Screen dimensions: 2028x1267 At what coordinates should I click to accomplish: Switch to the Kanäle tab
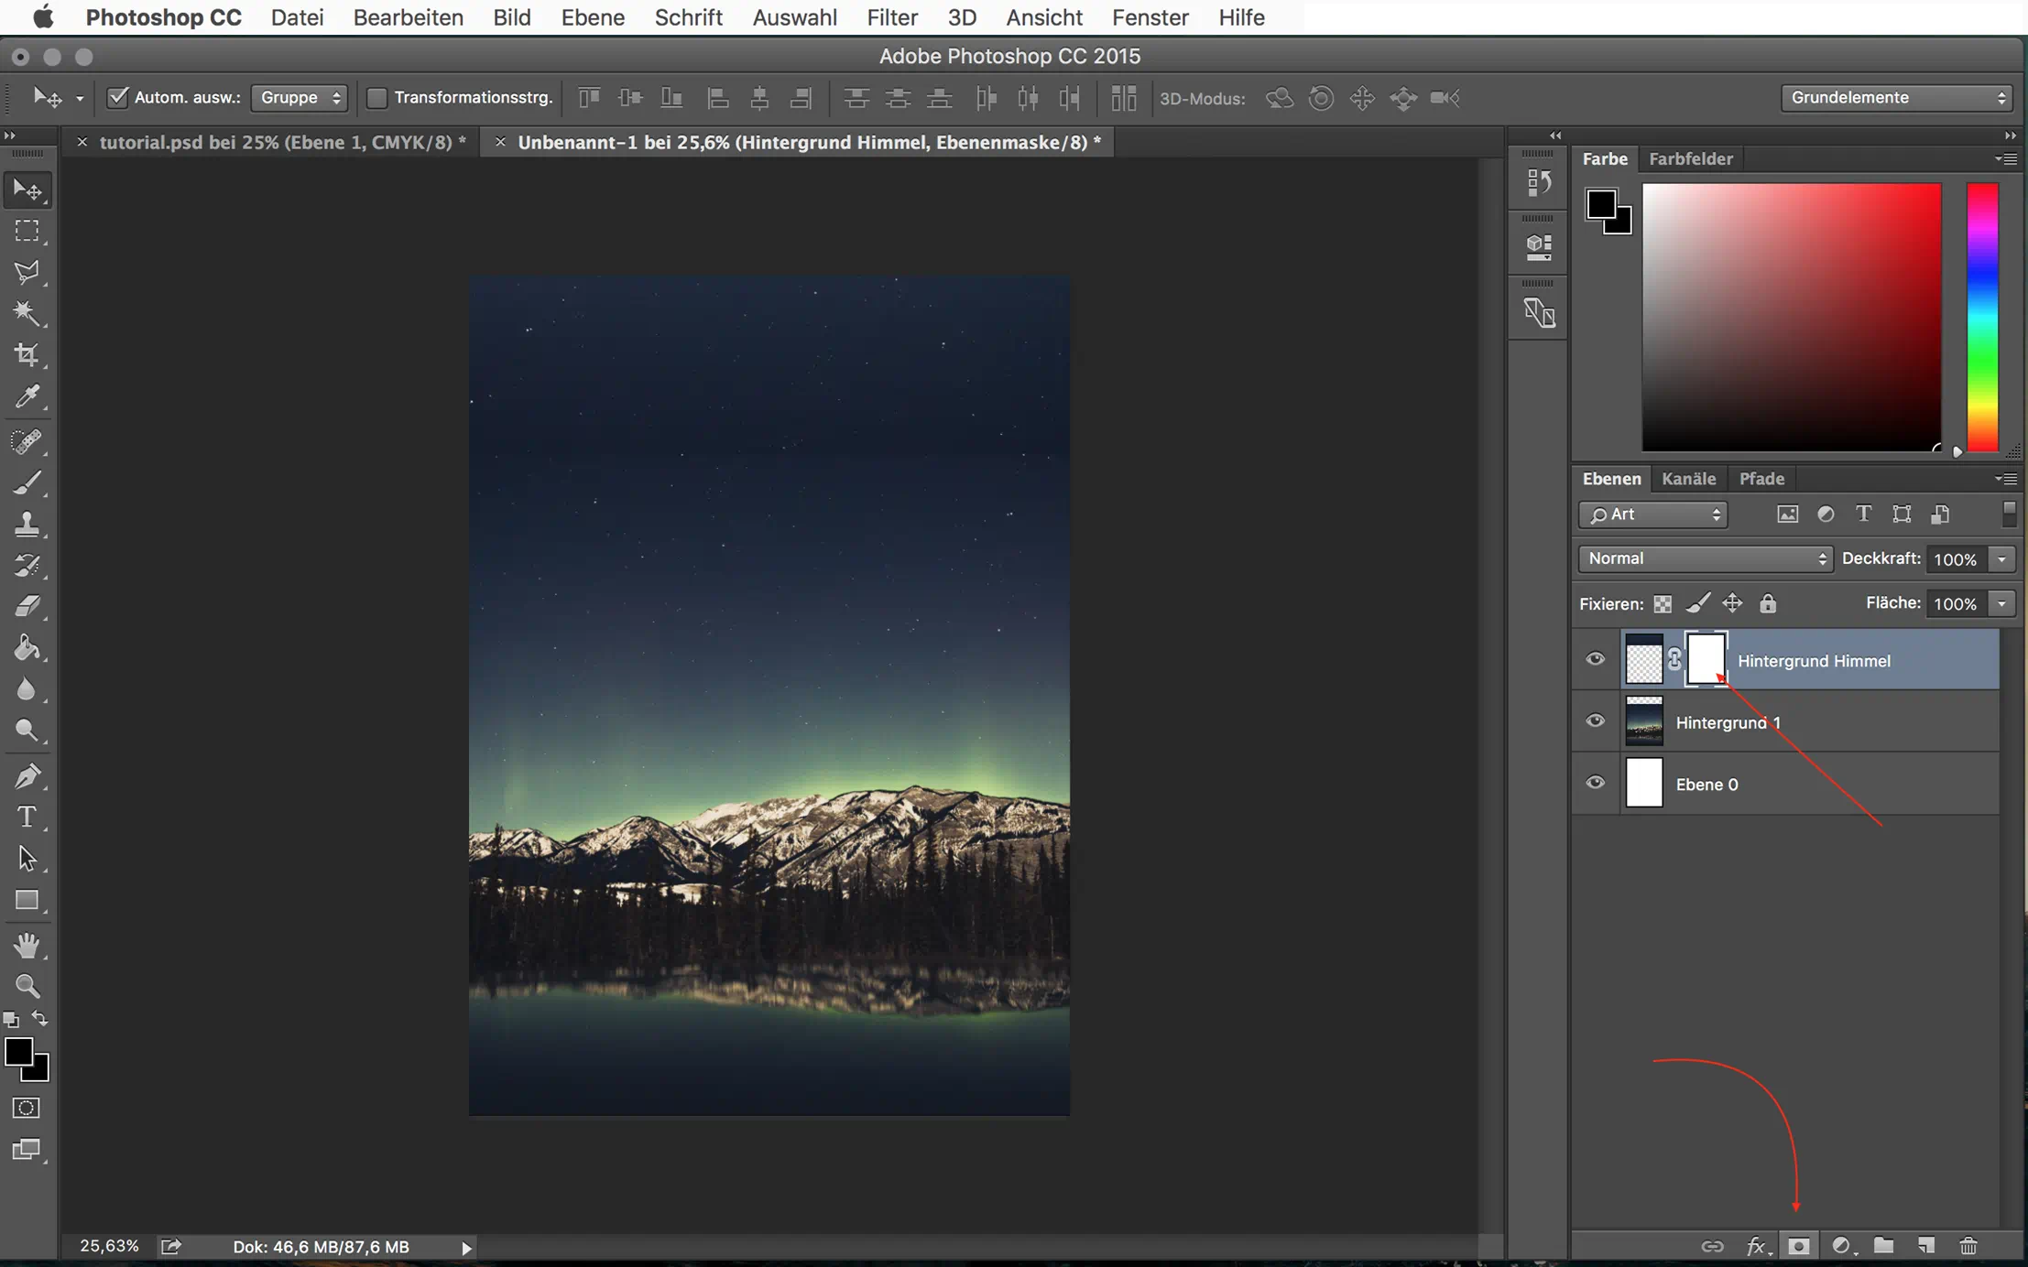click(1688, 479)
